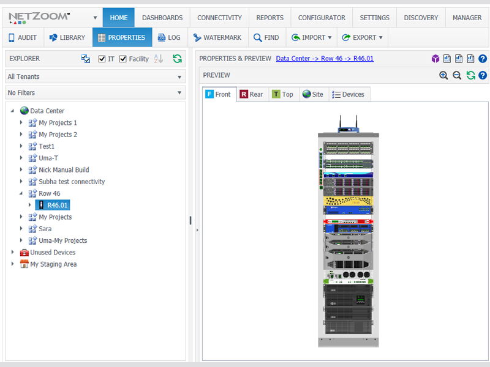Click the Watermark tool
490x367 pixels.
[218, 37]
